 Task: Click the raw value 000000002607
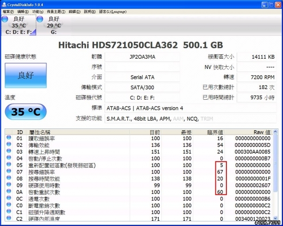point(253,185)
